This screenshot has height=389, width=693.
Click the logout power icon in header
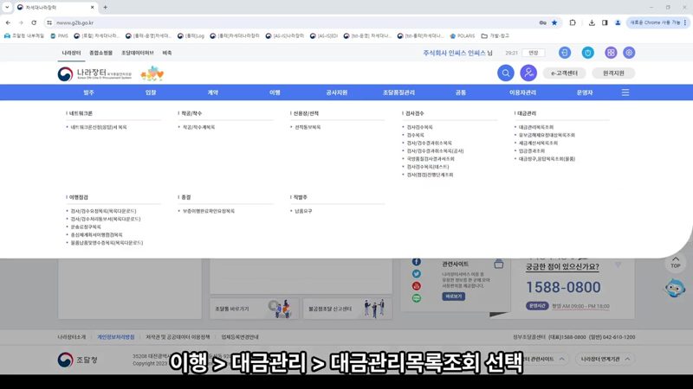pos(587,53)
